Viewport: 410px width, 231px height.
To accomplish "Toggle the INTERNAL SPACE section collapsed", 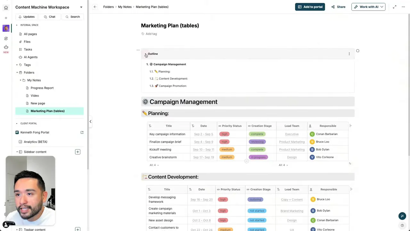I will (17, 25).
